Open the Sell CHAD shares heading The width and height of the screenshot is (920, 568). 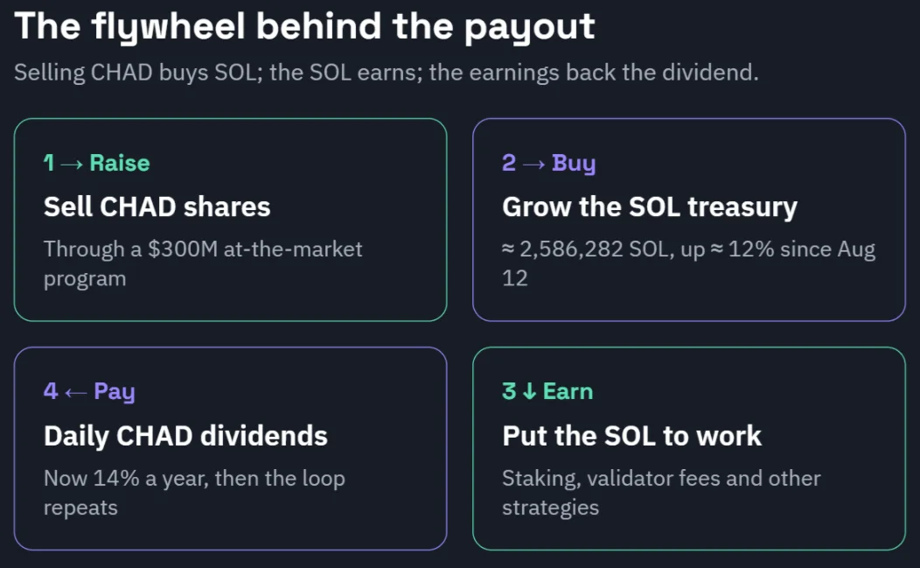(x=157, y=207)
